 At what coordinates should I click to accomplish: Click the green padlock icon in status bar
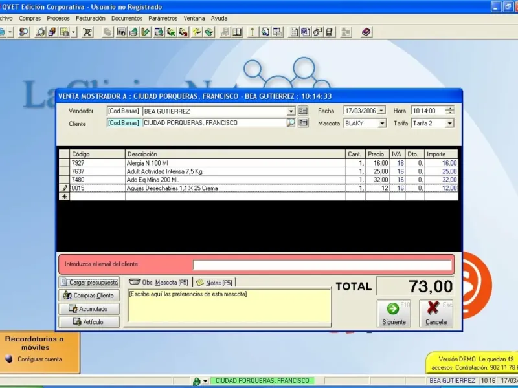pyautogui.click(x=196, y=382)
